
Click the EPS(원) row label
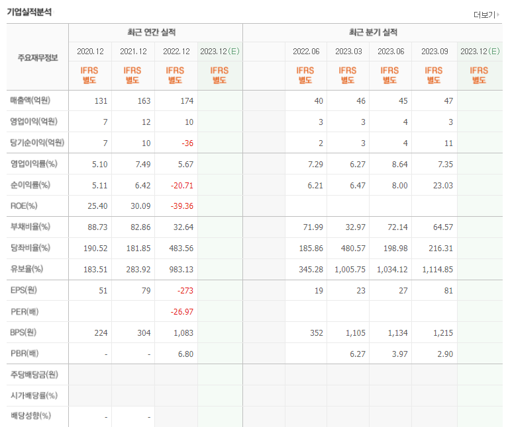pos(24,290)
